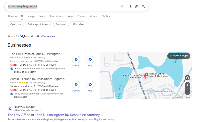This screenshot has height=122, width=210.
Task: Open the Tools dropdown
Action: [x=106, y=16]
